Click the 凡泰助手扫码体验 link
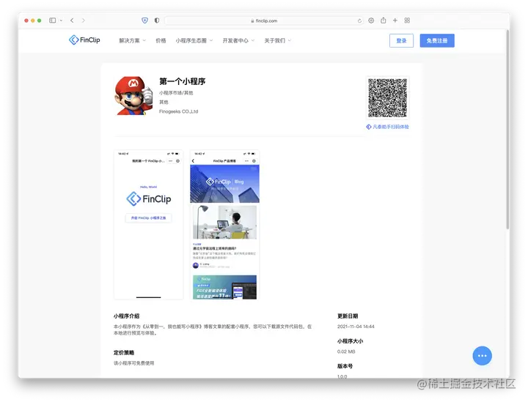Image resolution: width=528 pixels, height=402 pixels. coord(388,127)
